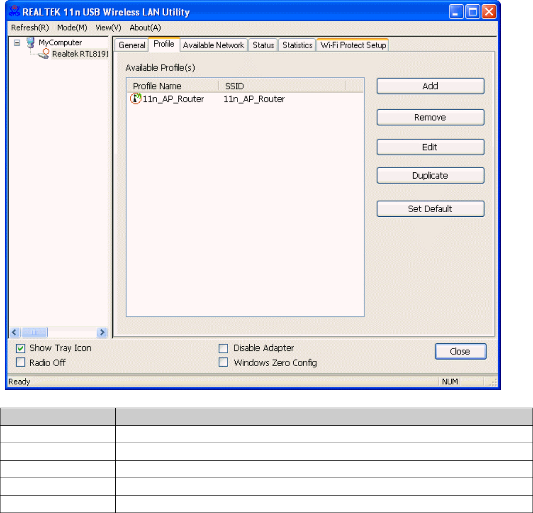Click the 11n_AP_Router profile antenna icon
The height and width of the screenshot is (513, 533).
[x=135, y=99]
